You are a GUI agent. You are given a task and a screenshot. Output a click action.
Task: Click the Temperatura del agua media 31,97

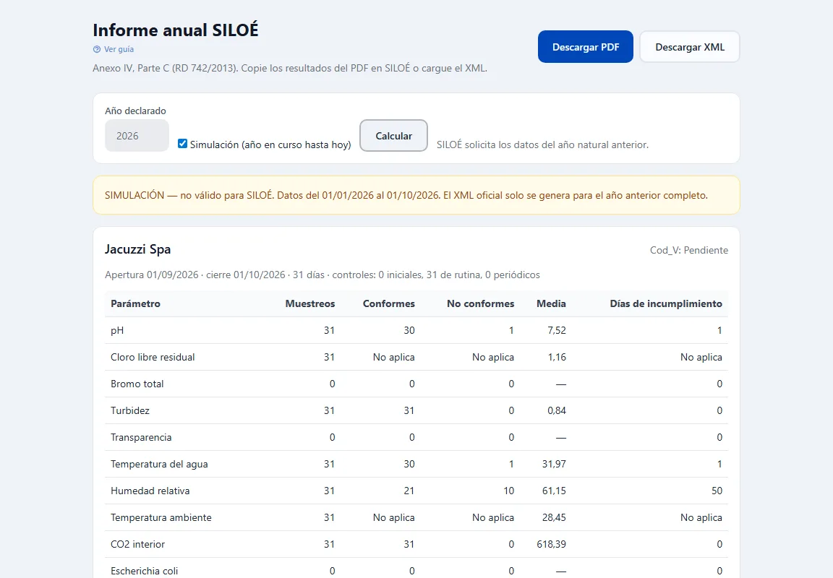[x=554, y=464]
